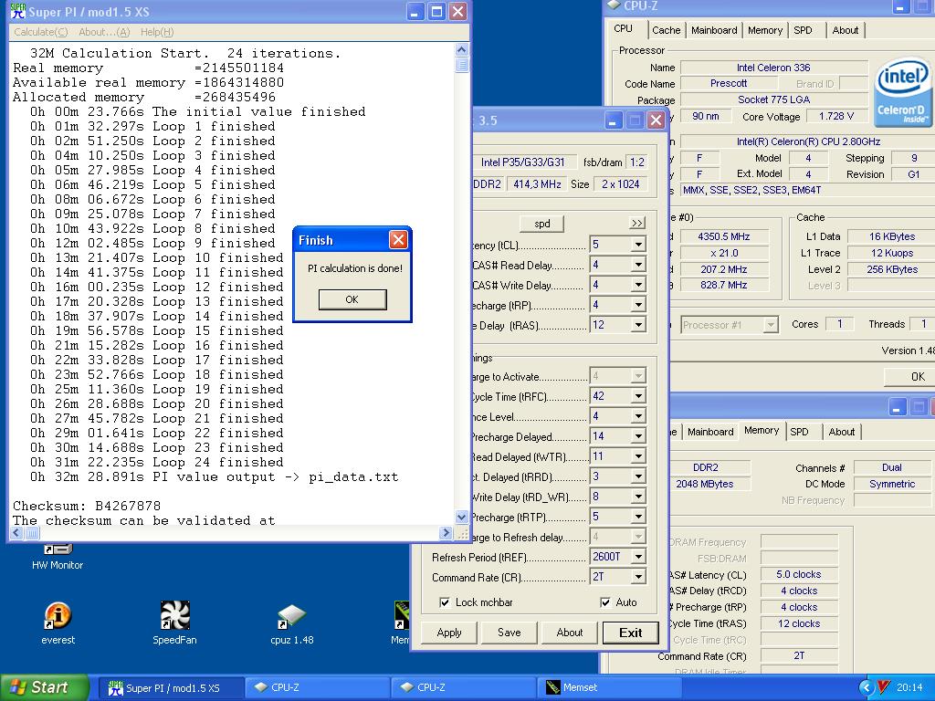
Task: Open the Precharge Delayed dropdown
Action: click(638, 436)
